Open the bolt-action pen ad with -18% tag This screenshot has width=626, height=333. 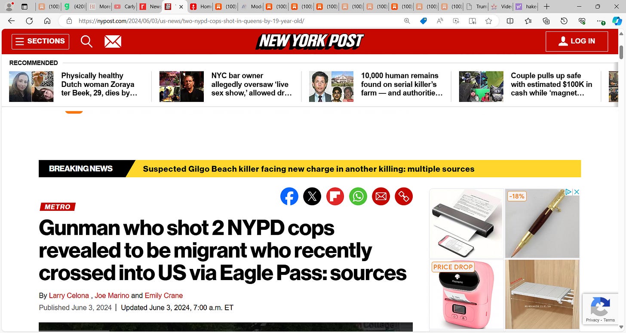click(542, 223)
